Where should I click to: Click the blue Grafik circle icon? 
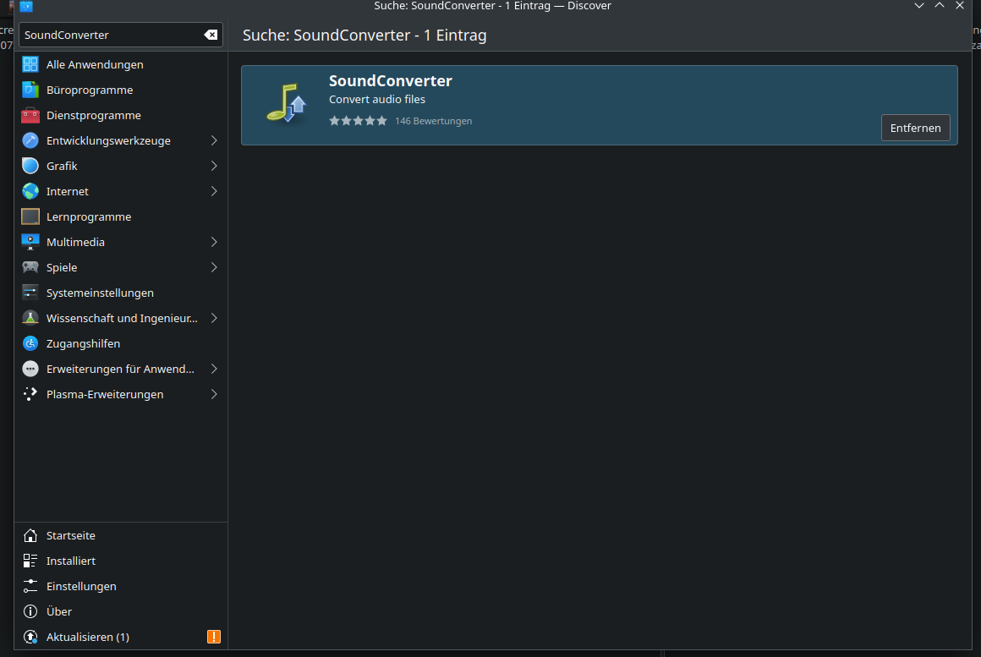30,166
